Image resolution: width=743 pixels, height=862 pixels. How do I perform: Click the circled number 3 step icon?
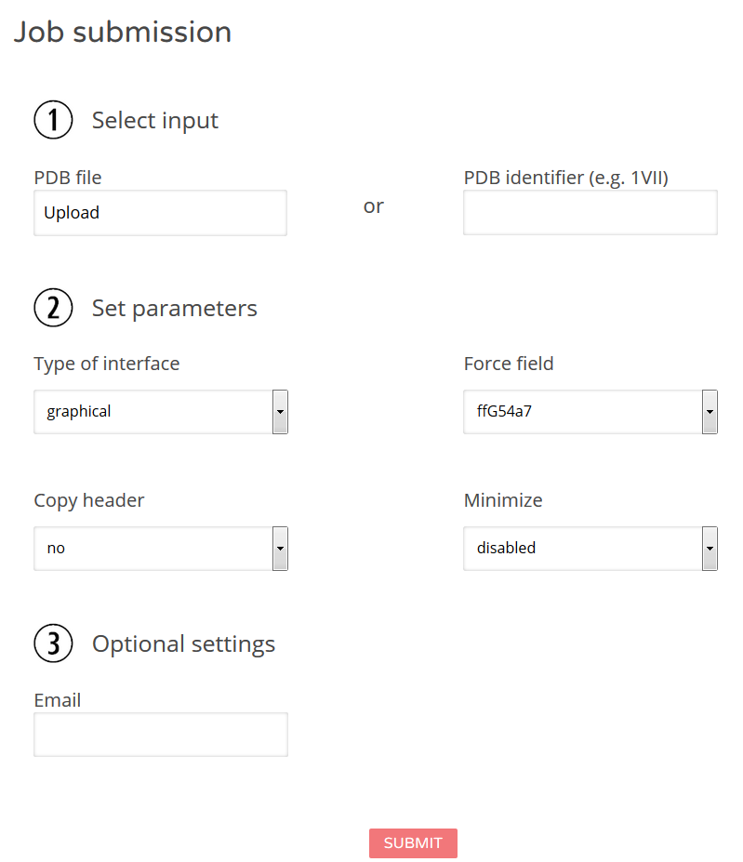pyautogui.click(x=53, y=643)
